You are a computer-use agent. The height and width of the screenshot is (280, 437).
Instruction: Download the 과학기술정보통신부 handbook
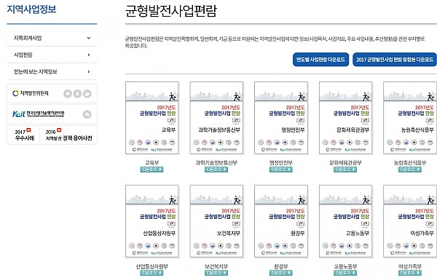coord(216,169)
